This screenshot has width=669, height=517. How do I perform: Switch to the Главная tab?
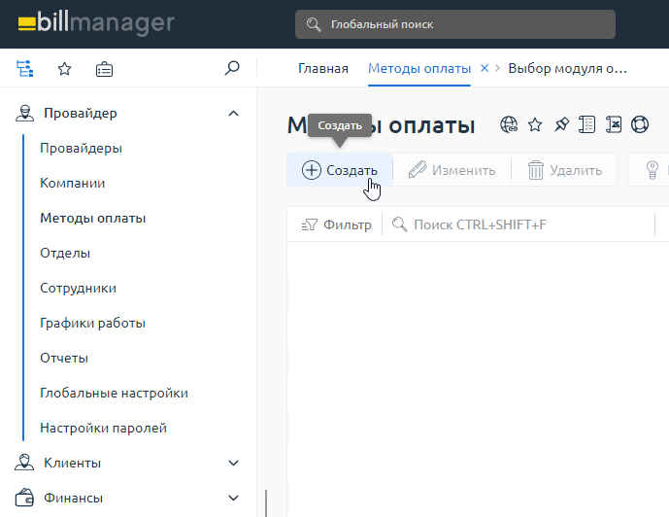click(x=322, y=69)
